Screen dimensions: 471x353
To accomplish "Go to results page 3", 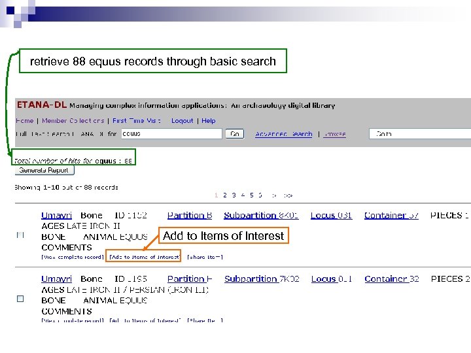I will coord(234,195).
